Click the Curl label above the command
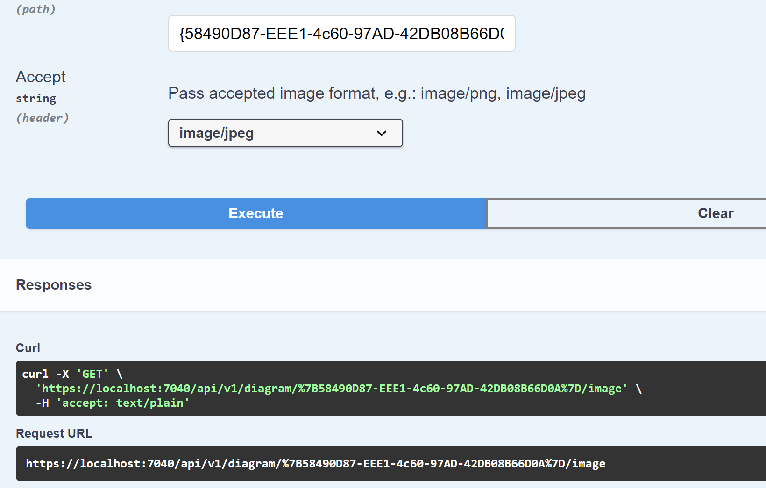The width and height of the screenshot is (766, 488). [28, 348]
